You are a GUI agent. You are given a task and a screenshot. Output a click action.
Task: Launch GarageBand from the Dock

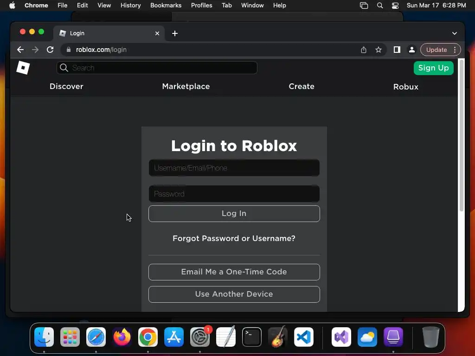pyautogui.click(x=278, y=337)
